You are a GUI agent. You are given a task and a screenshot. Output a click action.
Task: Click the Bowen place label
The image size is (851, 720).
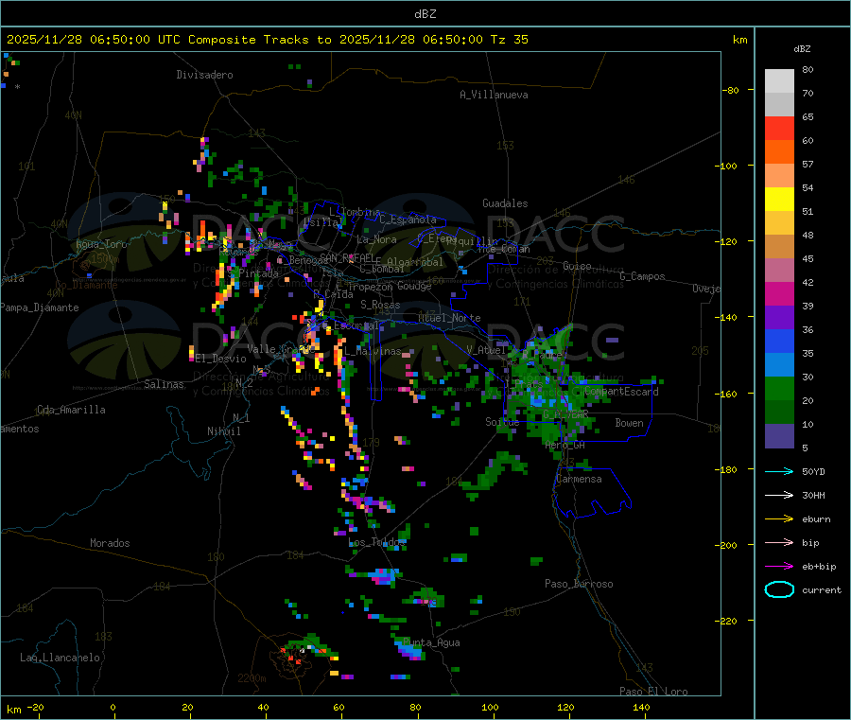point(629,423)
